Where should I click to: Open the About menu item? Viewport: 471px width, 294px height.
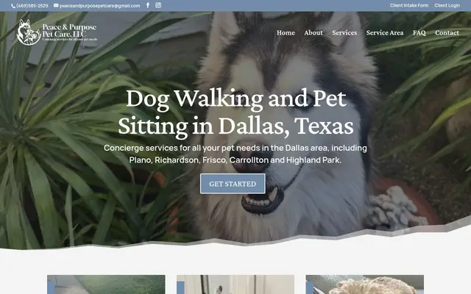(314, 32)
